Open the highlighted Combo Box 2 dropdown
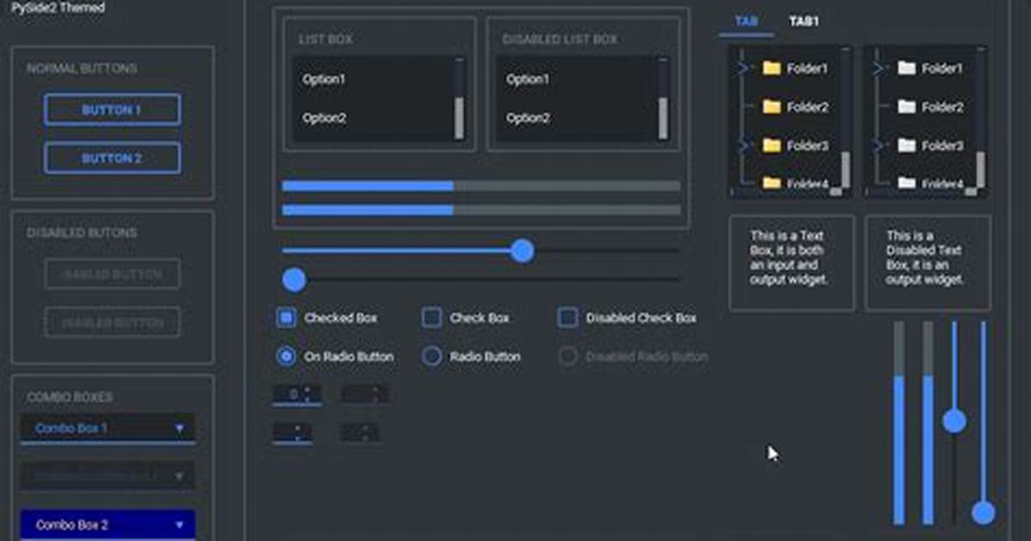Image resolution: width=1031 pixels, height=541 pixels. pyautogui.click(x=108, y=525)
